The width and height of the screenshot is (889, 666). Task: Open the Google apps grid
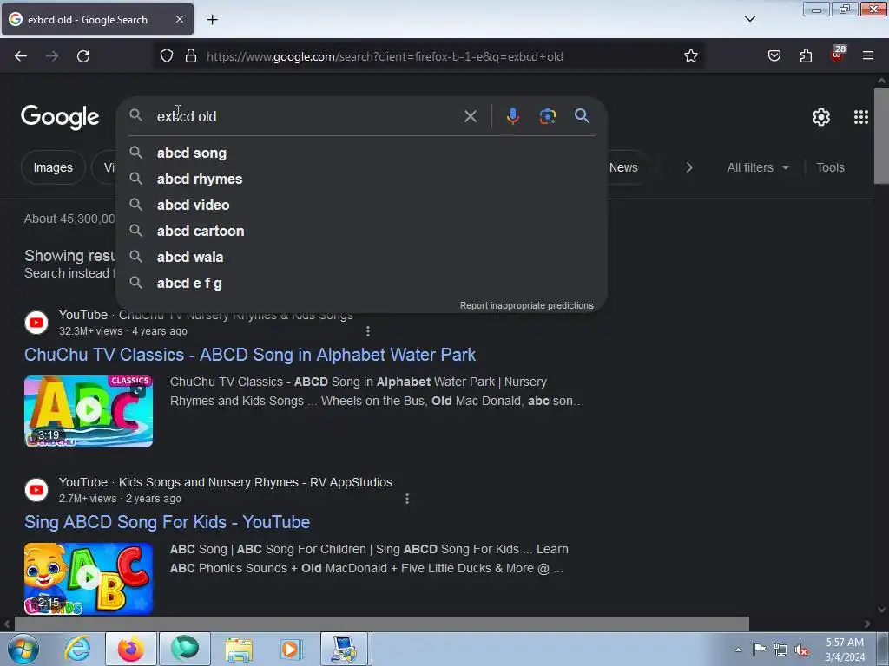[860, 117]
